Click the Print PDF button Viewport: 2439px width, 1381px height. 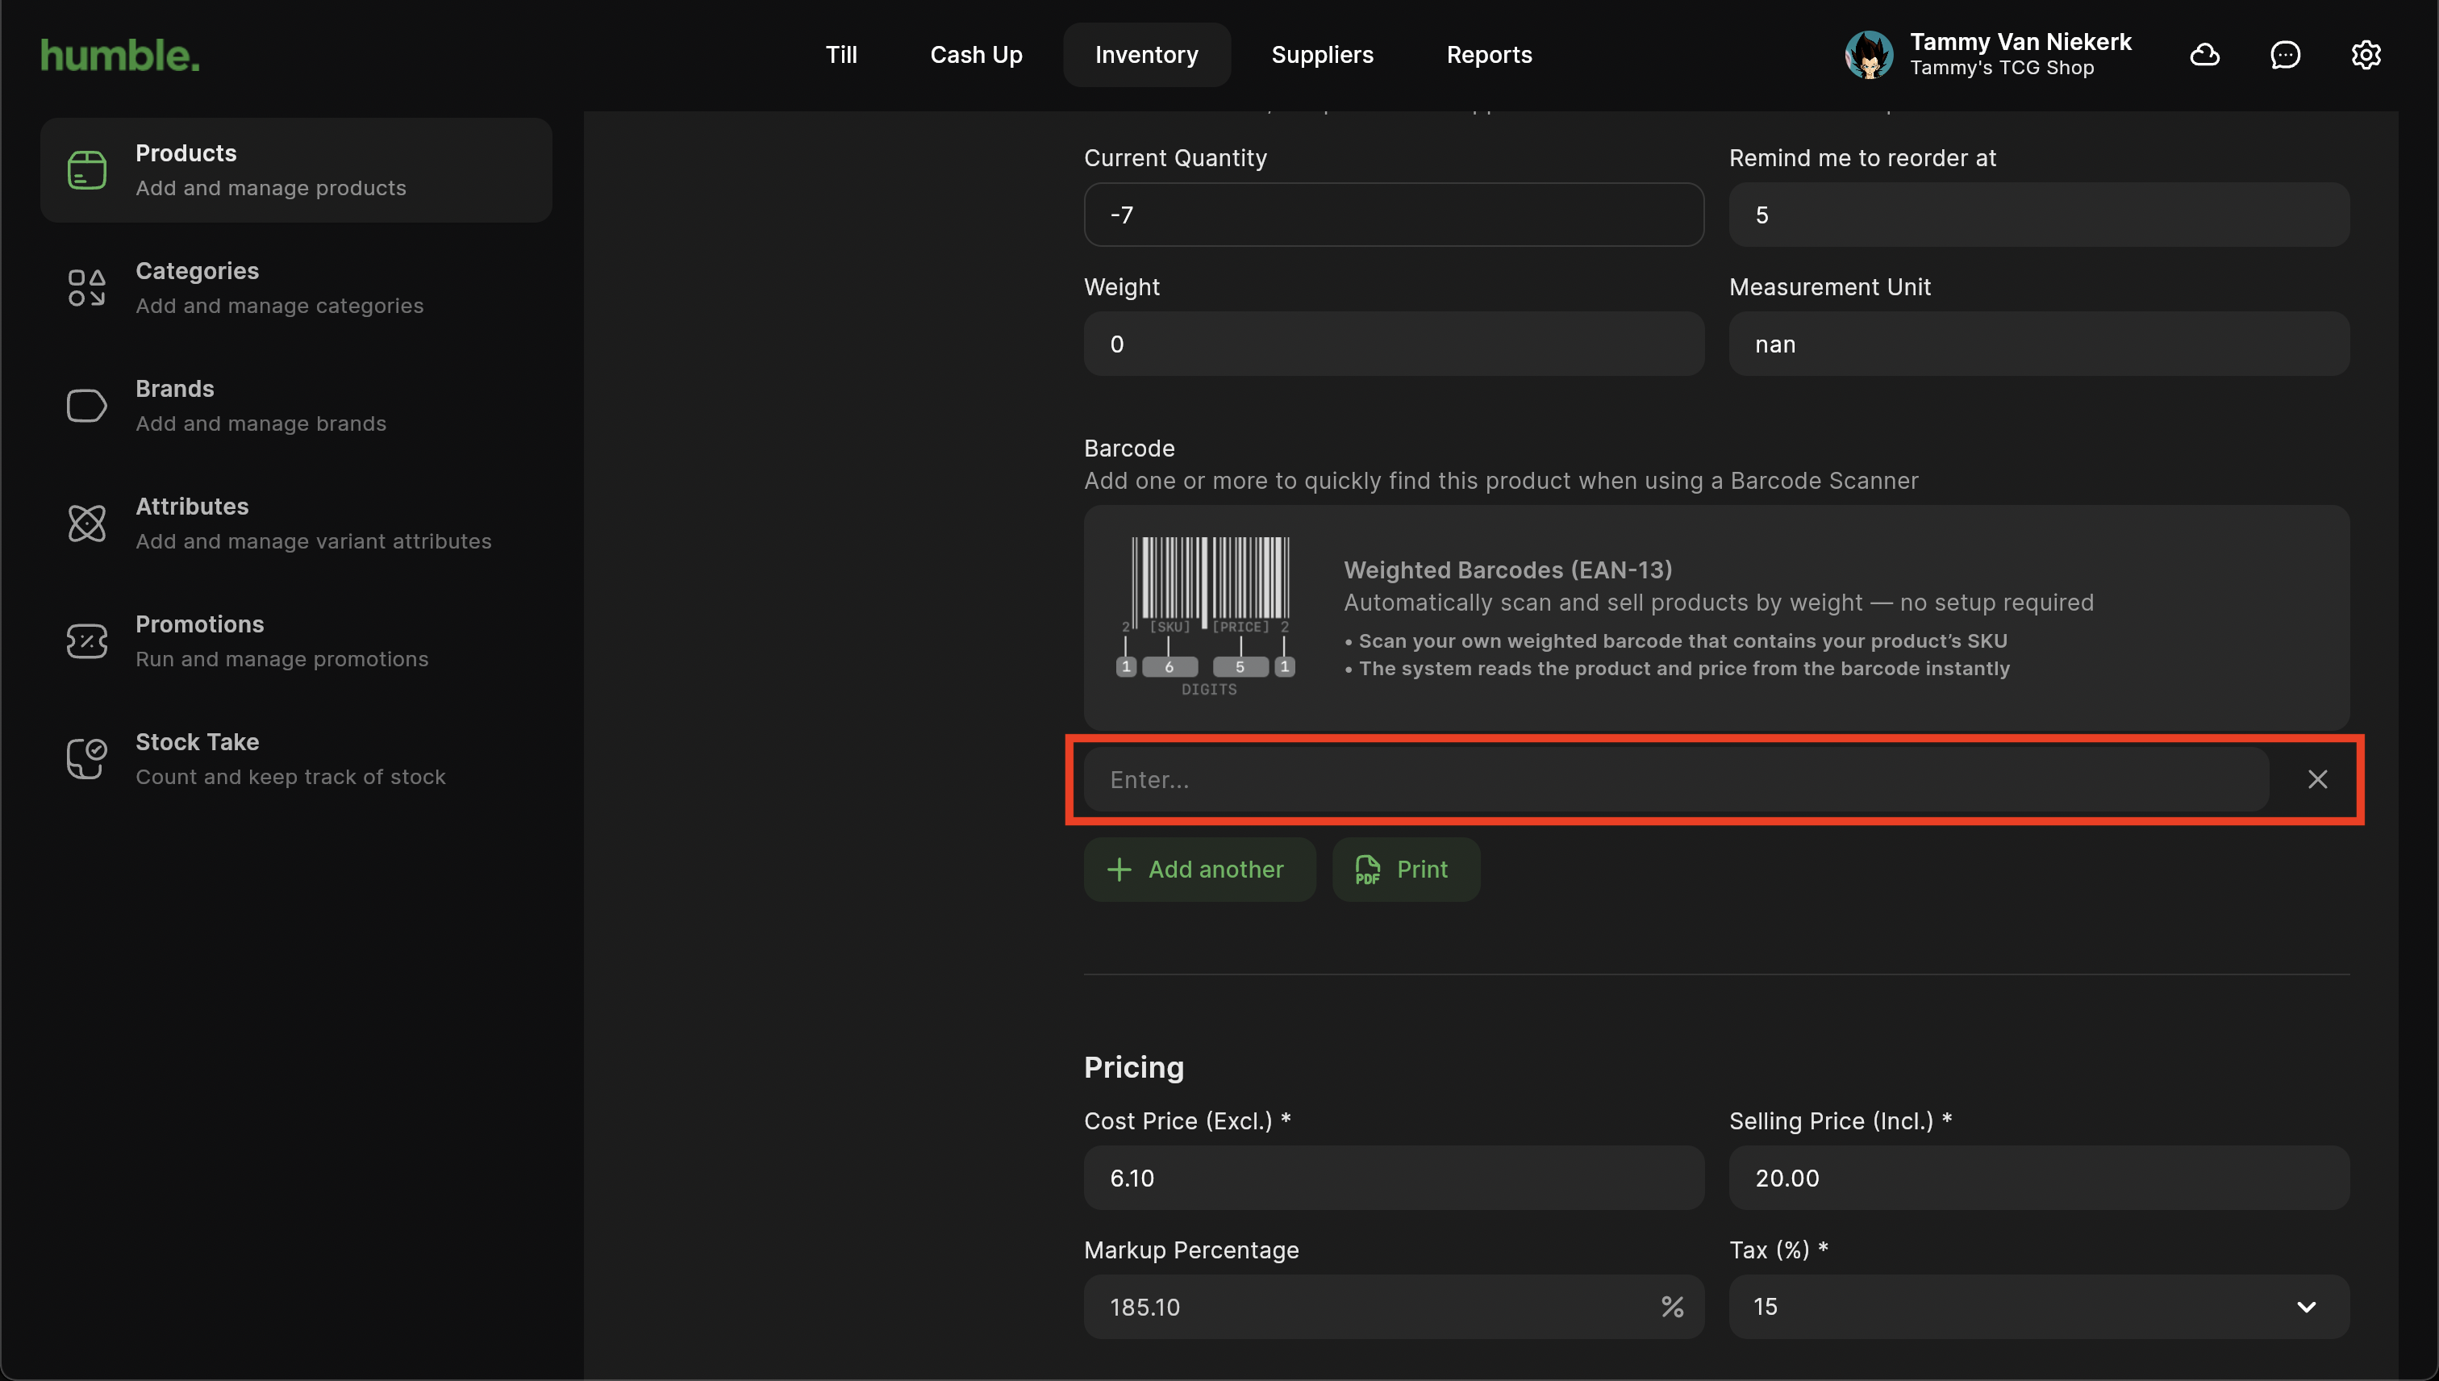[1405, 870]
